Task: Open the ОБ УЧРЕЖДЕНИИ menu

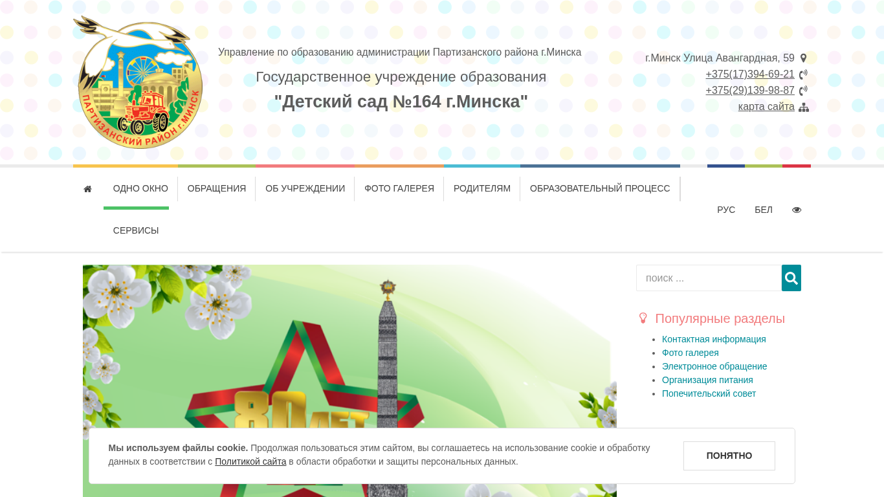Action: point(305,188)
